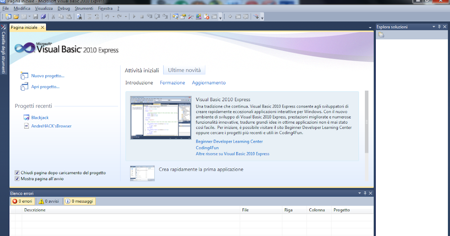
Task: Click the start page vertical scrollbar
Action: point(367,122)
